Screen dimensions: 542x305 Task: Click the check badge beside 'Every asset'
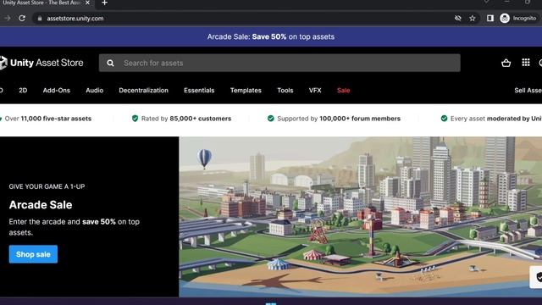444,119
